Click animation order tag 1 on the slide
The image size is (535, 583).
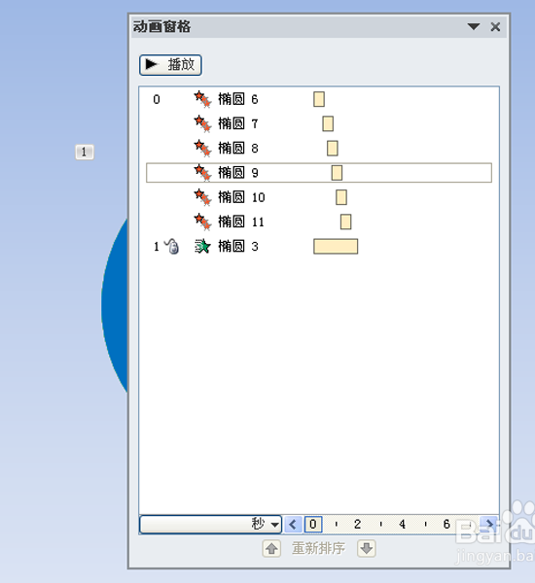pyautogui.click(x=85, y=153)
